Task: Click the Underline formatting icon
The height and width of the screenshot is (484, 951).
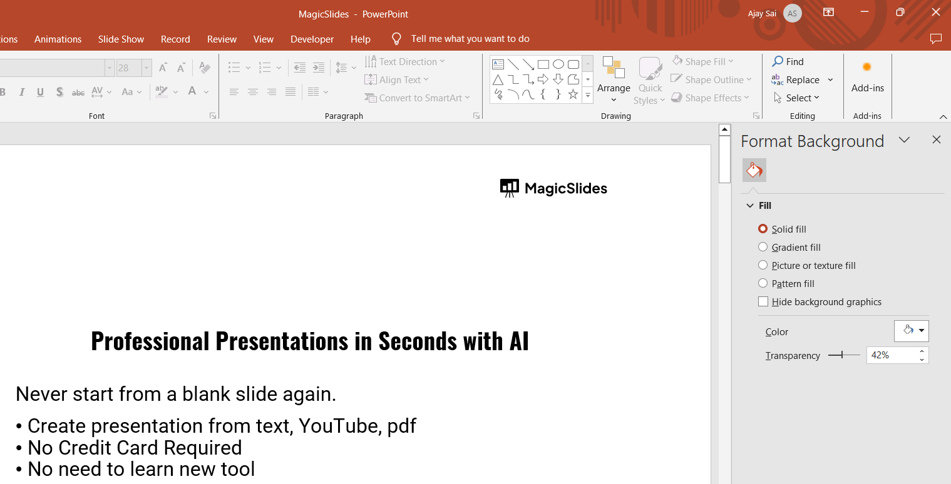Action: [40, 92]
